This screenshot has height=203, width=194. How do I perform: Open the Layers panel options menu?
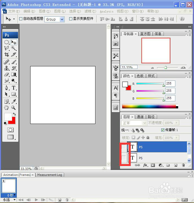tap(189, 118)
